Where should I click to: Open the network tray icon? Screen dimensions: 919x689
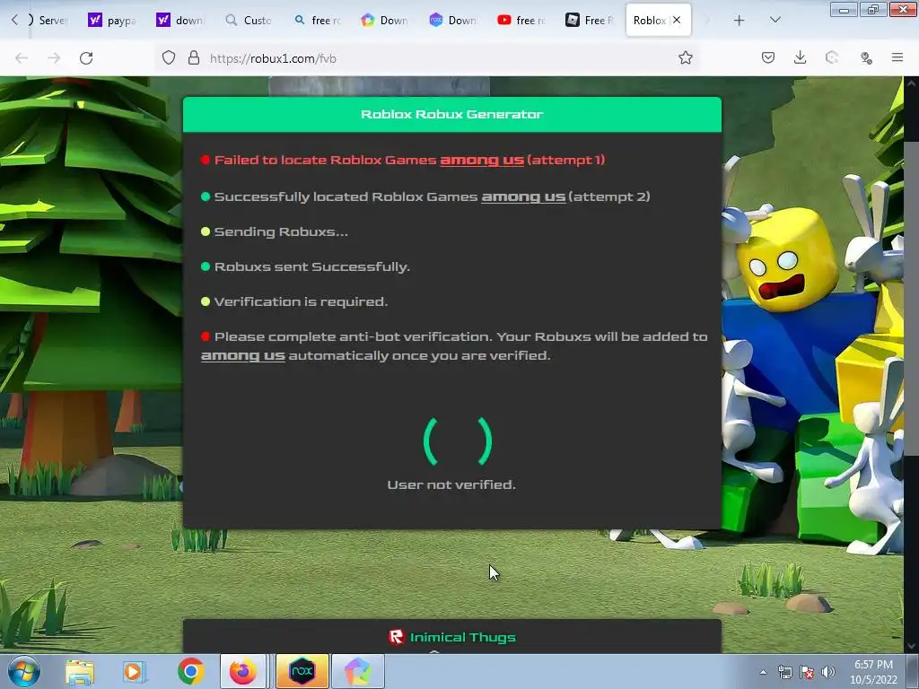pos(784,673)
